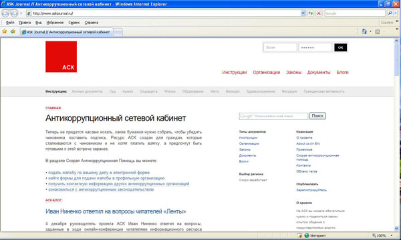
Task: Click the Поиск search button
Action: (317, 116)
